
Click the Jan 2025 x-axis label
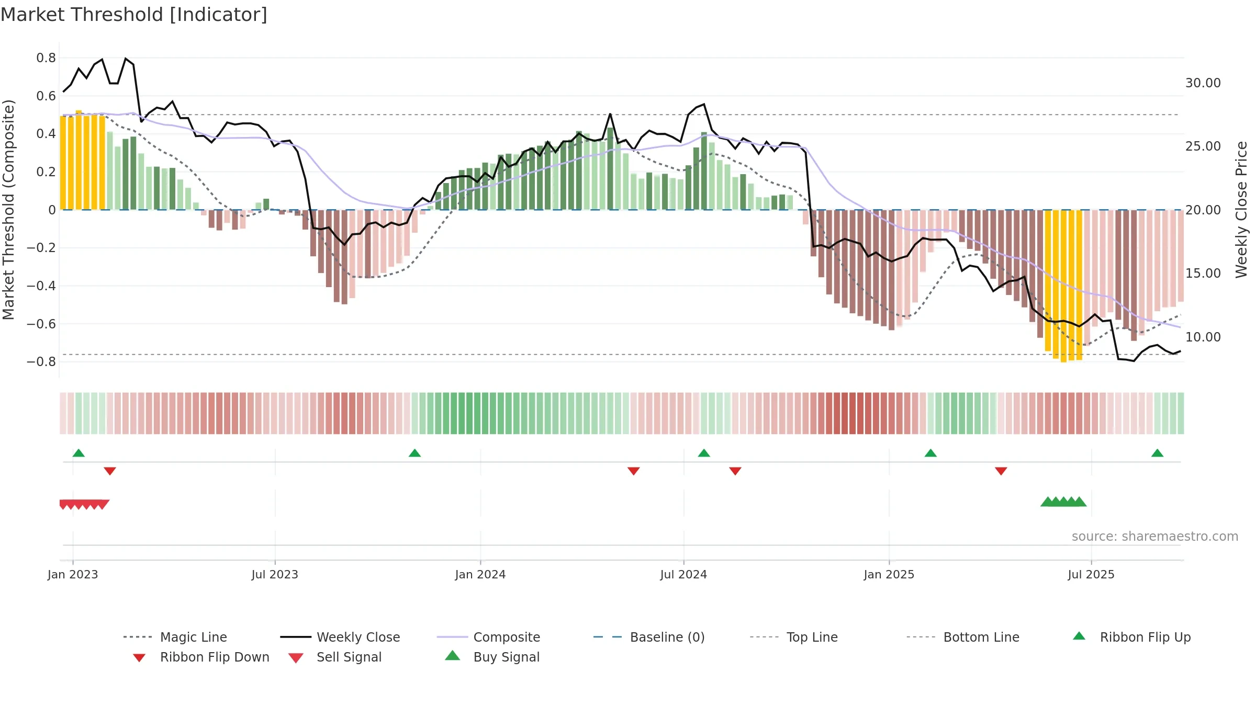(889, 574)
